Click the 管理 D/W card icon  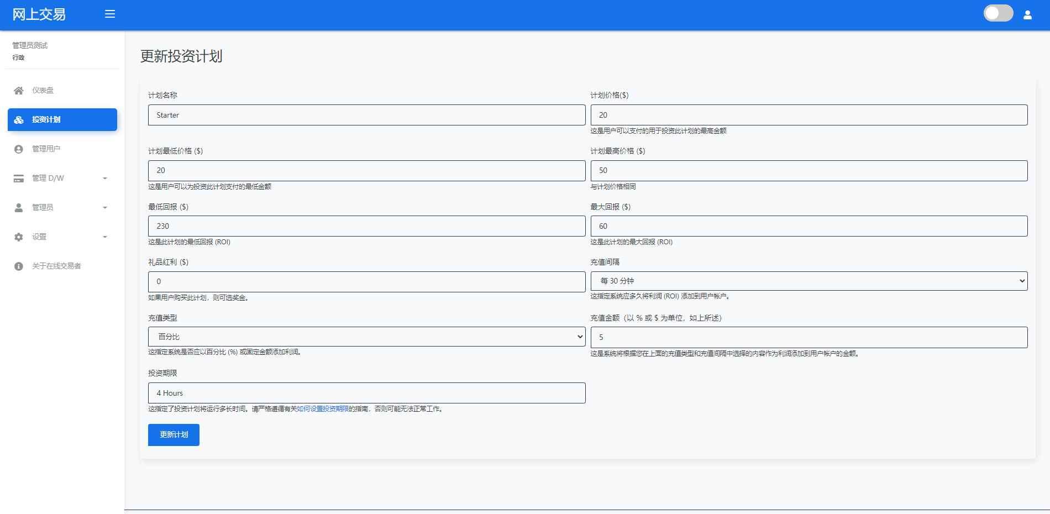click(19, 179)
